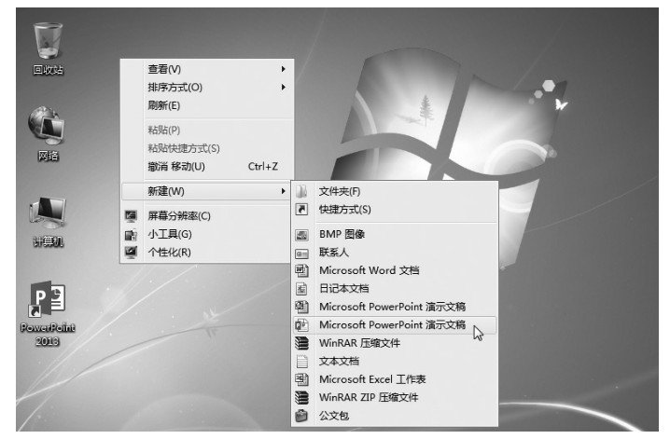This screenshot has width=670, height=439.
Task: Choose 刷新(E) from the context menu
Action: click(206, 105)
